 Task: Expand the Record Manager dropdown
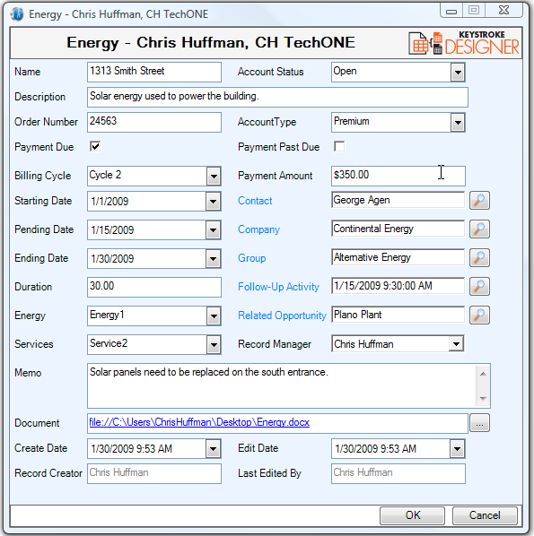pos(456,344)
